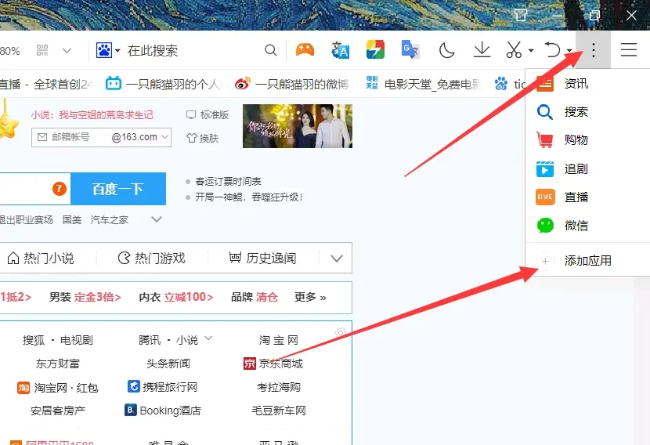Open 搜狐 site link

[x=34, y=341]
